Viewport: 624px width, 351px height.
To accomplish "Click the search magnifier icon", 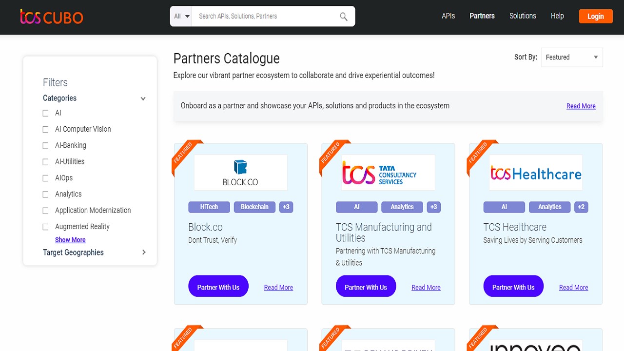I will 344,17.
